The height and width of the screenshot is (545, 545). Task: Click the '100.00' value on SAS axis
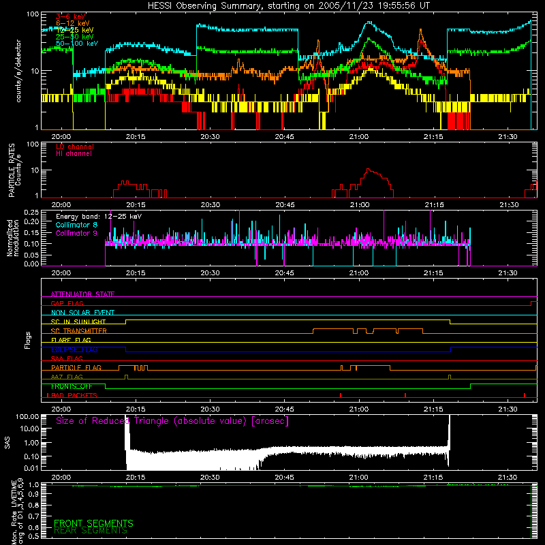point(27,416)
